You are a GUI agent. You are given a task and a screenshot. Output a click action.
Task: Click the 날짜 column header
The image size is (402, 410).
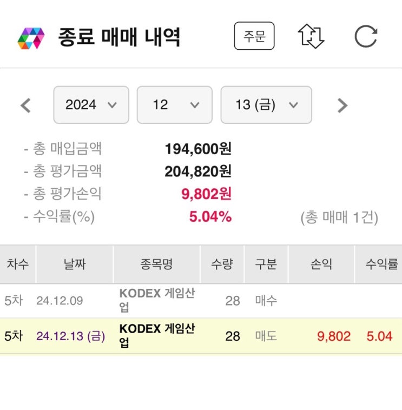click(74, 264)
